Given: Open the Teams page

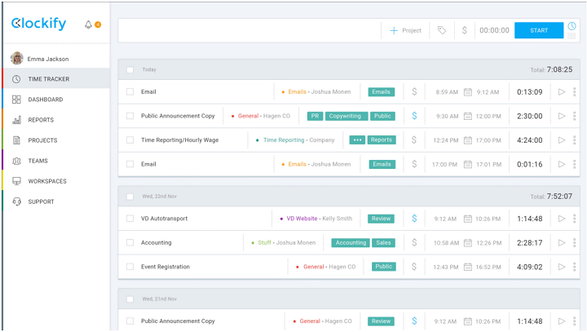Looking at the screenshot, I should [56, 161].
